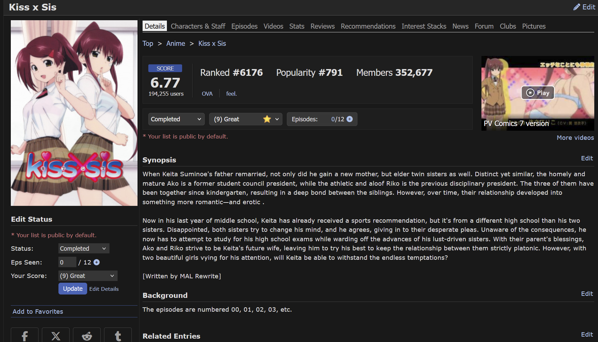Share on X (Twitter) icon
The image size is (598, 342).
click(x=56, y=335)
